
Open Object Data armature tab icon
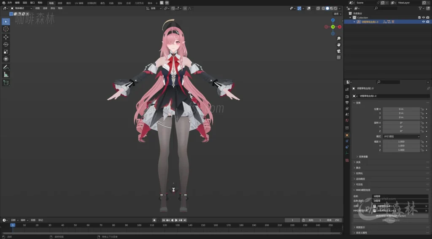point(347,153)
